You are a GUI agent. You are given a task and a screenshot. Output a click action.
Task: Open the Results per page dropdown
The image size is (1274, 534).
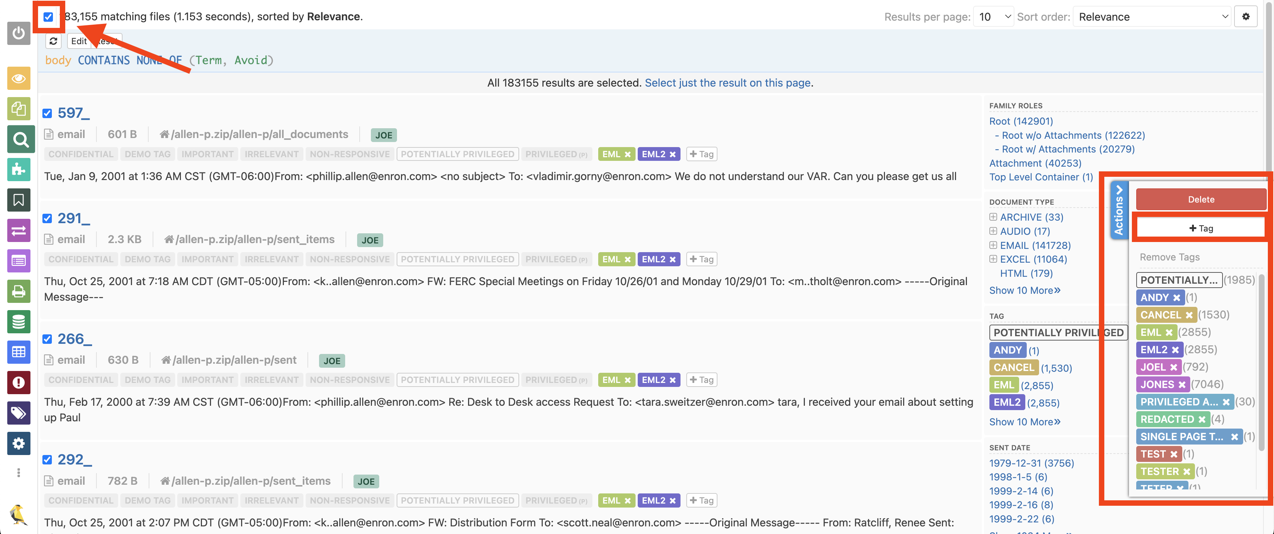(x=994, y=17)
